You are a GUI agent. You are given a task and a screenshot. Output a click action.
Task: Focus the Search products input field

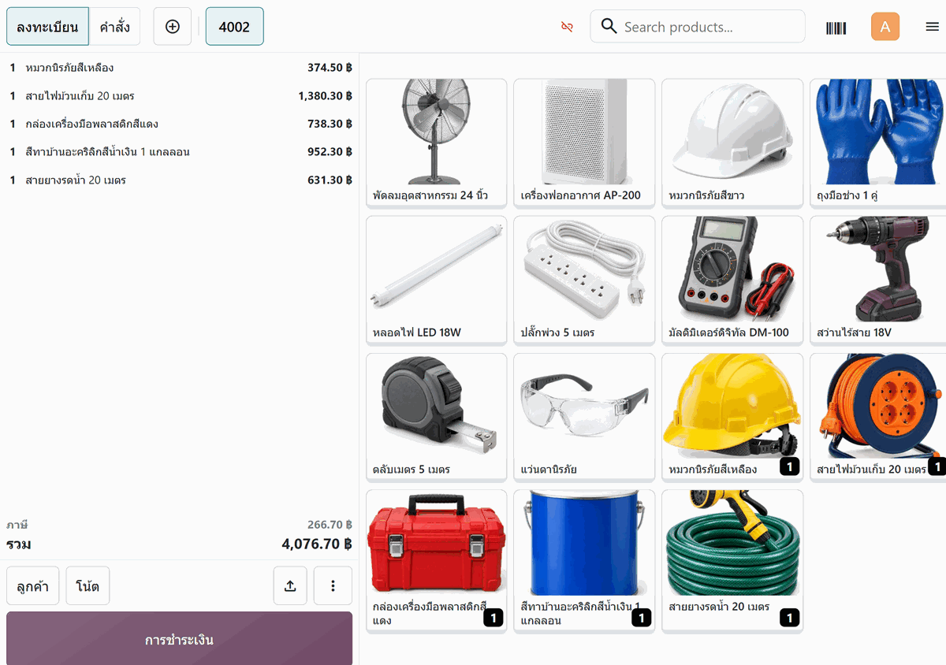698,27
